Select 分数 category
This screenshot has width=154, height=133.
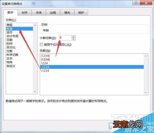[x=19, y=51]
